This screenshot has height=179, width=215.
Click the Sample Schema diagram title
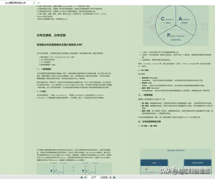[176, 150]
